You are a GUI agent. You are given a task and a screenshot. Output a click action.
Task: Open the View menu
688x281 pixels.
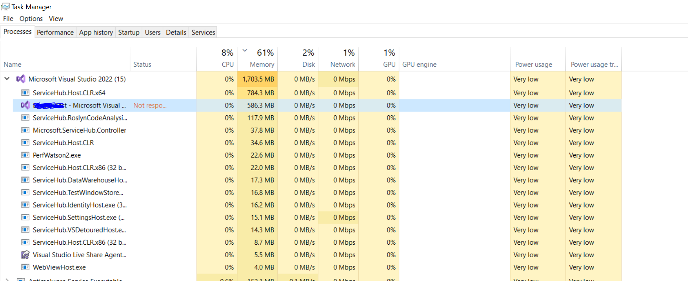pos(56,19)
